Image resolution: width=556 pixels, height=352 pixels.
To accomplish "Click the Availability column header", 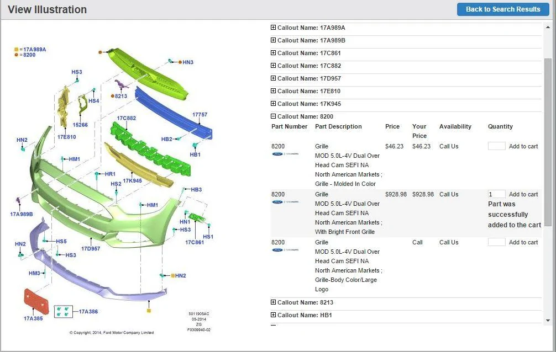I will tap(455, 126).
